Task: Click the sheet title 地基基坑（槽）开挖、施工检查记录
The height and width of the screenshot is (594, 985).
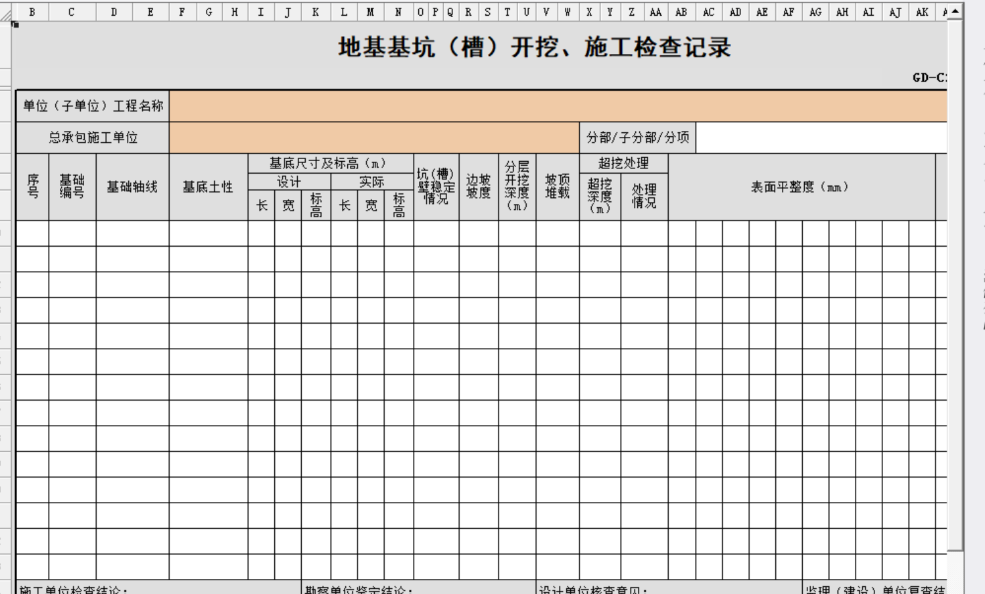Action: tap(535, 47)
